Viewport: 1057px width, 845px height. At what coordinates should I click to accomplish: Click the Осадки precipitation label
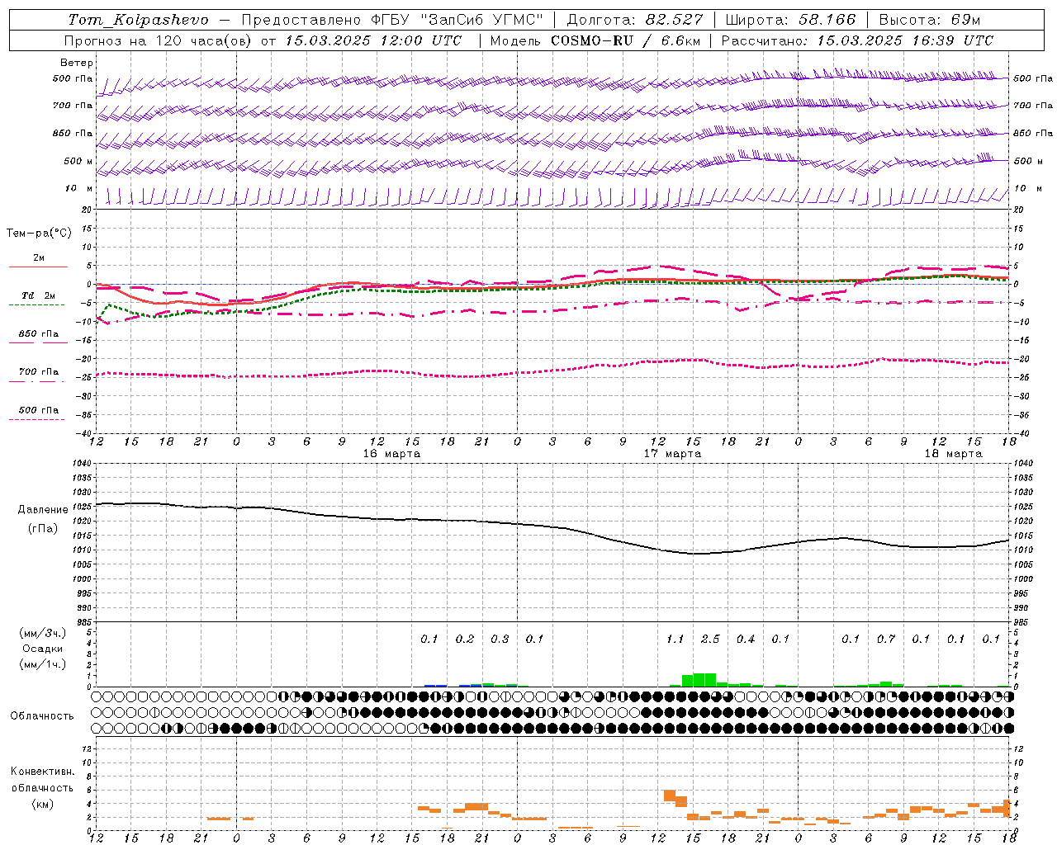pyautogui.click(x=43, y=649)
